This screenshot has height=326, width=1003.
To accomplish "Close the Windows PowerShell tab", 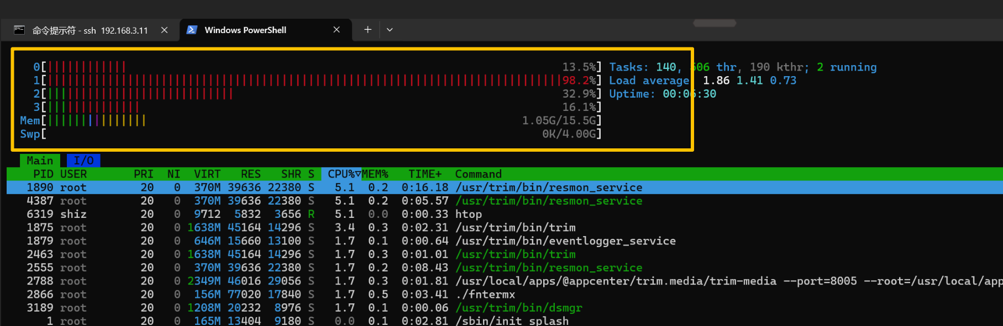I will coord(337,30).
